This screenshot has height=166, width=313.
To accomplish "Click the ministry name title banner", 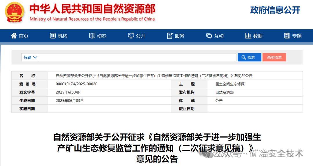I will point(92,12).
